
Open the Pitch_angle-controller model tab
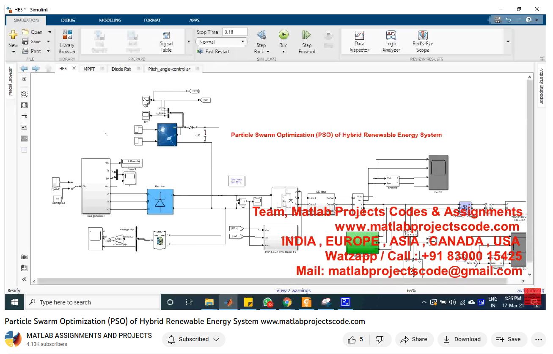coord(169,69)
